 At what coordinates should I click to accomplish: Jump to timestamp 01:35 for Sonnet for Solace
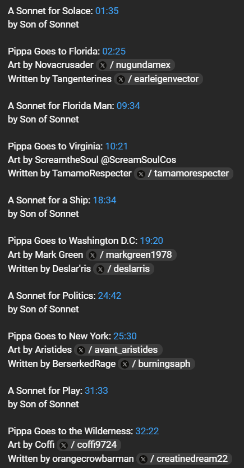[x=107, y=11]
